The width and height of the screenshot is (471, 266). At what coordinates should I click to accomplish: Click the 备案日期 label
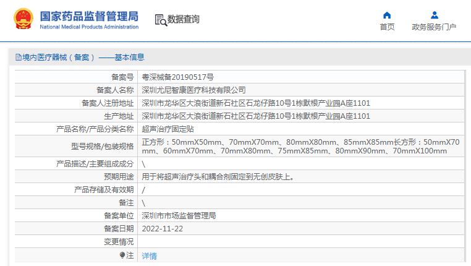point(119,229)
